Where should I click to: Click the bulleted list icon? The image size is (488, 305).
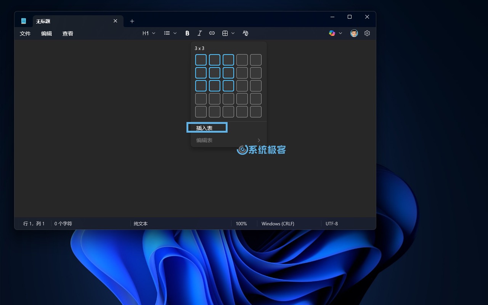167,33
